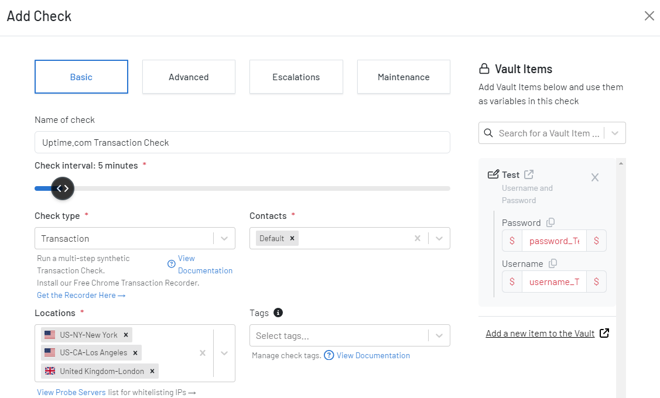Switch to the Advanced tab
The image size is (660, 398).
[x=189, y=77]
